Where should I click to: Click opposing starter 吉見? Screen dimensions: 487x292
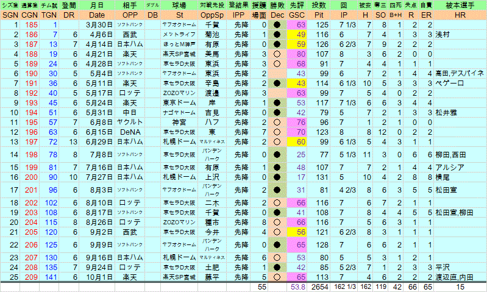click(212, 113)
